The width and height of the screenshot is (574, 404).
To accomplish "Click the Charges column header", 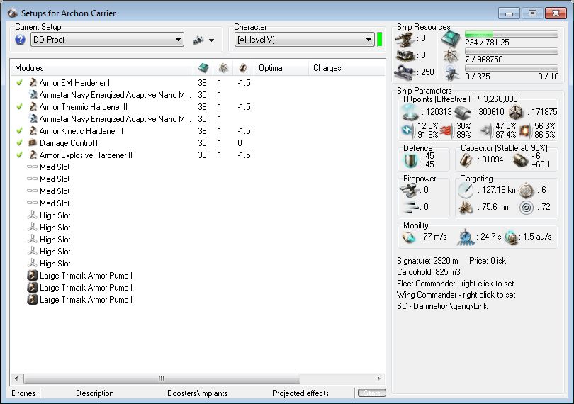I will click(347, 68).
